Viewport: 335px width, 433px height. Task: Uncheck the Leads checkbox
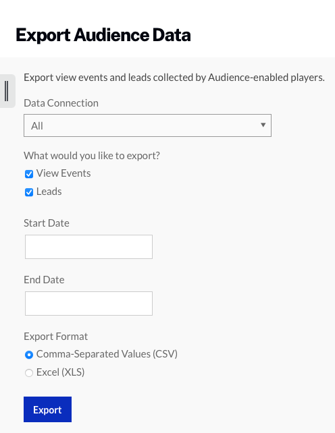point(29,192)
